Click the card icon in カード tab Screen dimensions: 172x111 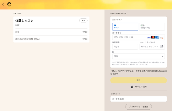point(115,25)
